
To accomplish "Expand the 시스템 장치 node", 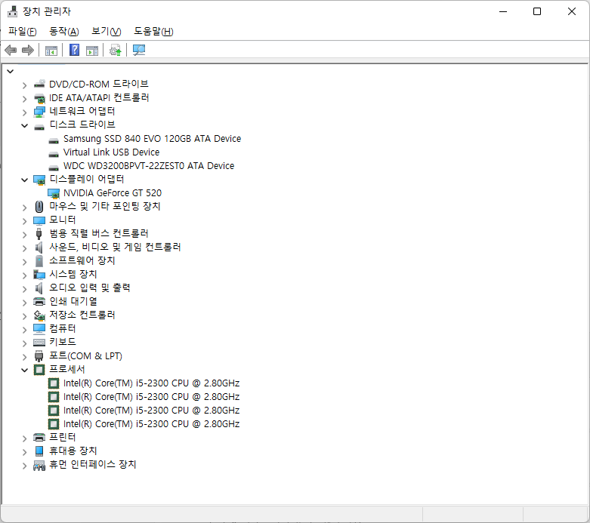I will tap(24, 275).
